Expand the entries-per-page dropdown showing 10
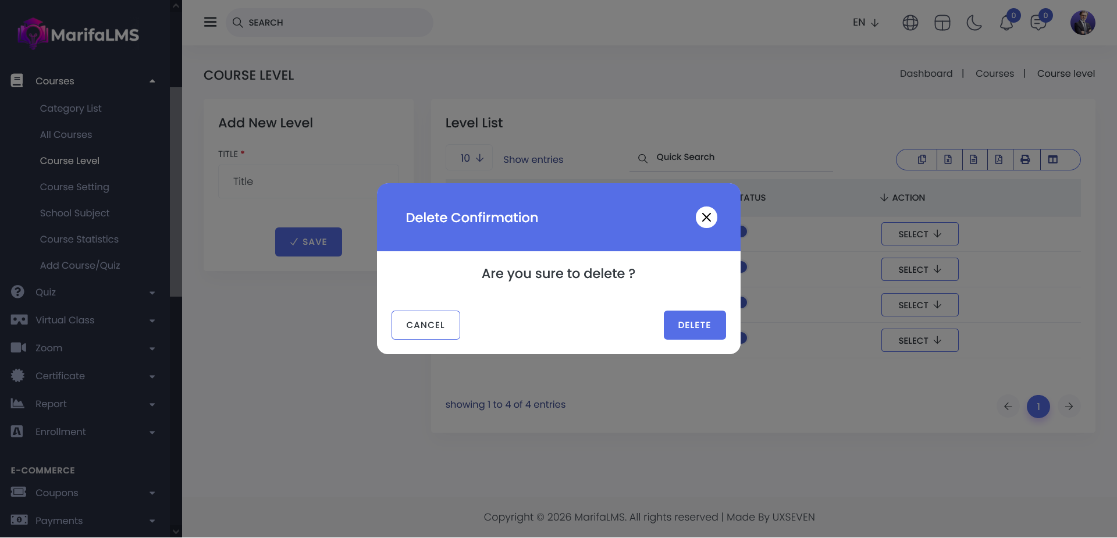The height and width of the screenshot is (538, 1117). pos(470,158)
